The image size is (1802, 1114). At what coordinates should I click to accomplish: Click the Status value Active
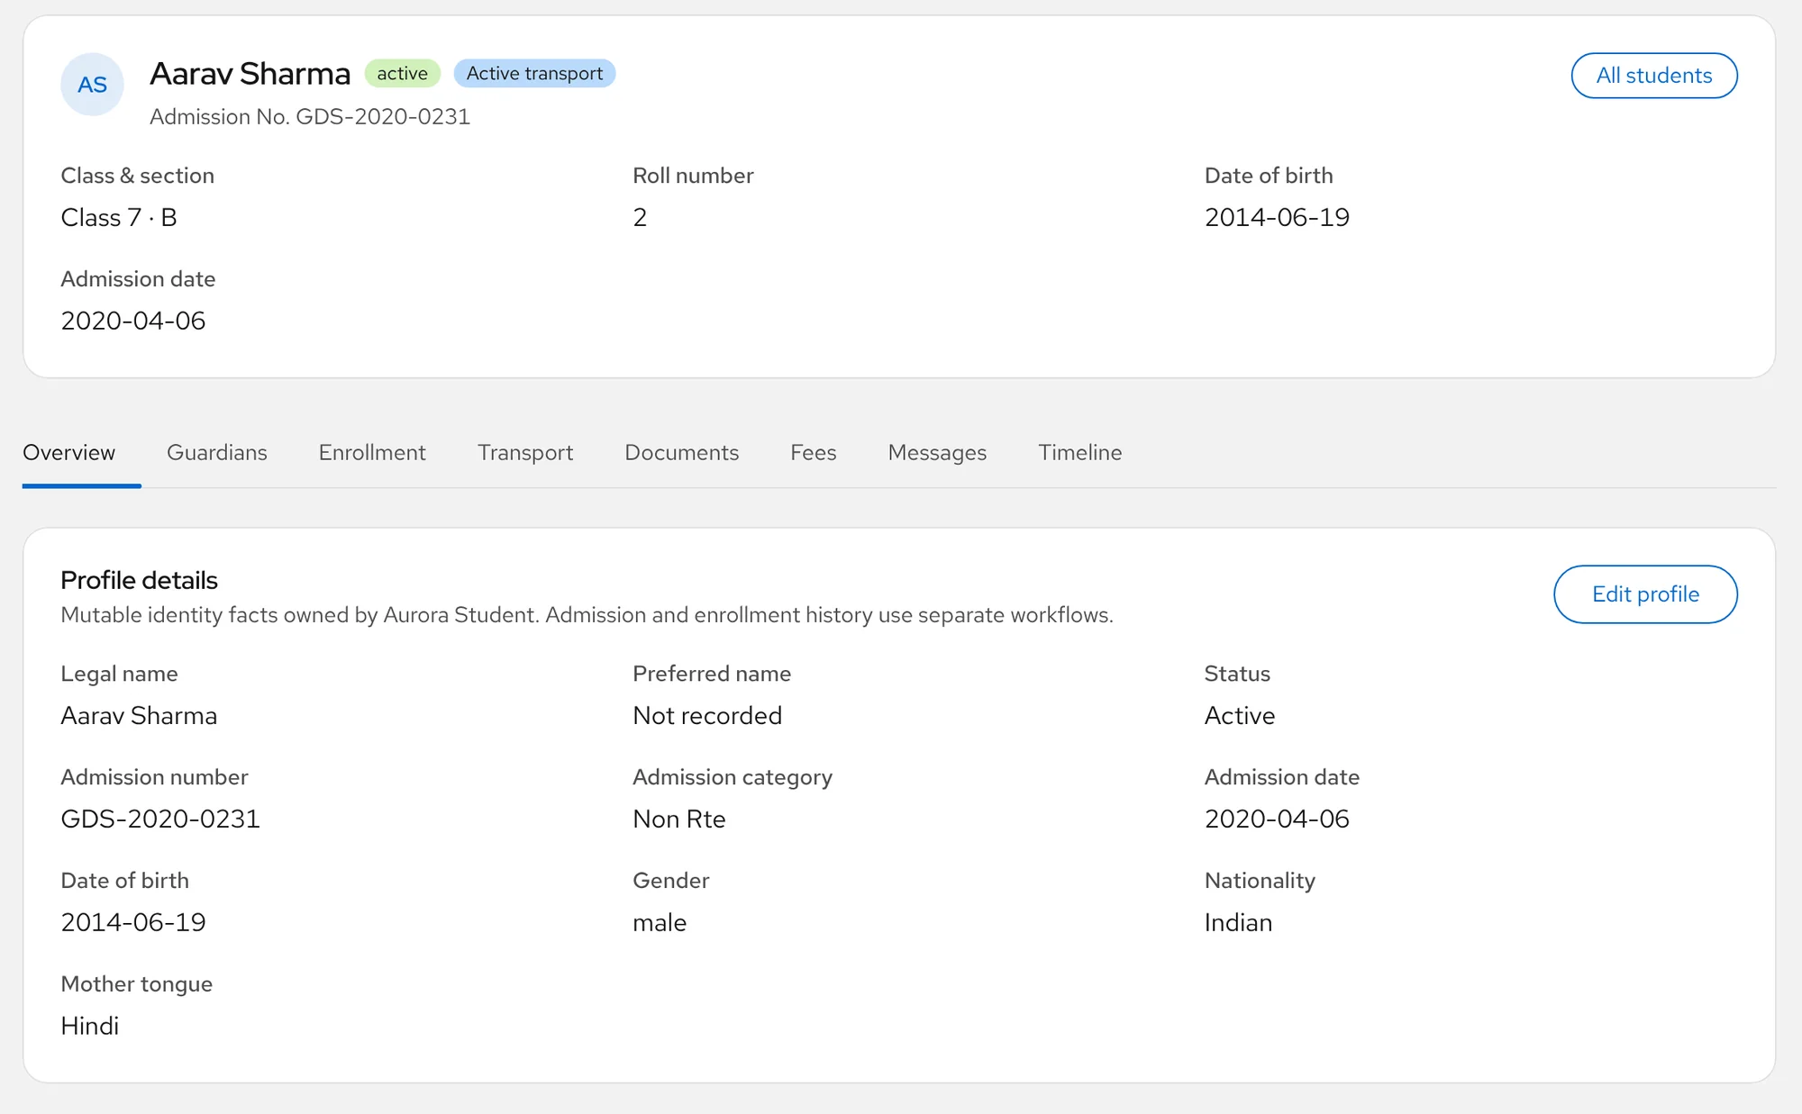[1240, 716]
